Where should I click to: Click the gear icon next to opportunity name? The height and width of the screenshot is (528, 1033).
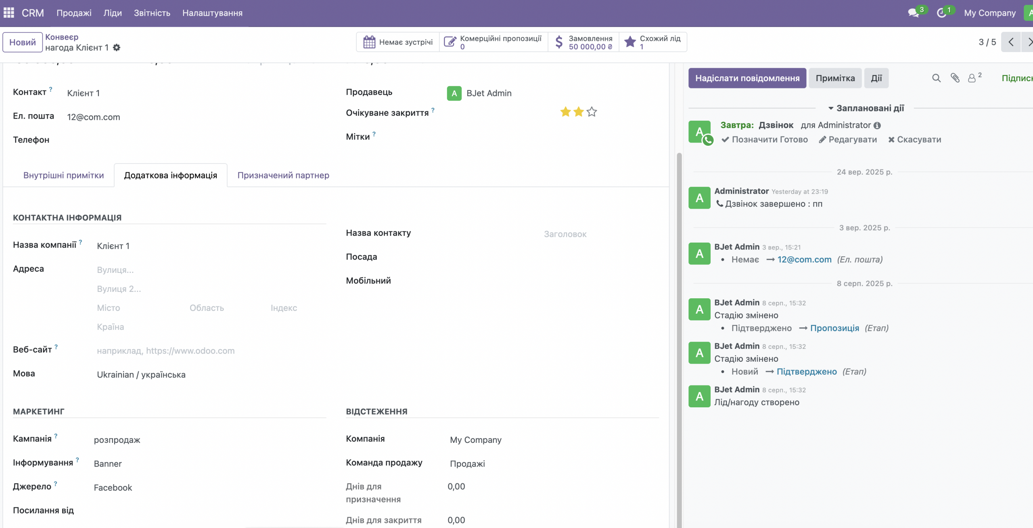[x=117, y=48]
